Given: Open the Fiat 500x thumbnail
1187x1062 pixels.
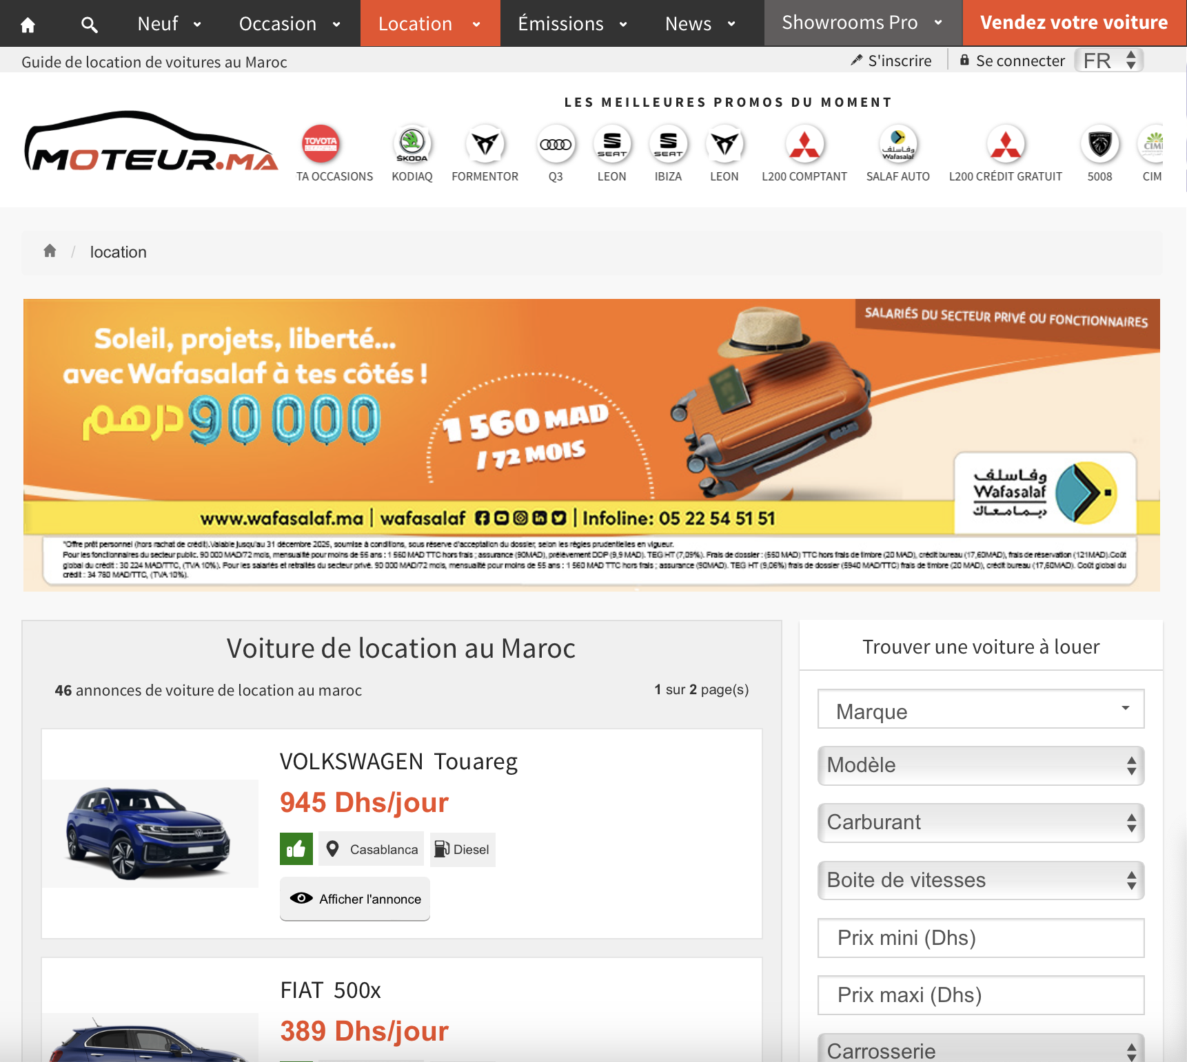Looking at the screenshot, I should pyautogui.click(x=150, y=1037).
